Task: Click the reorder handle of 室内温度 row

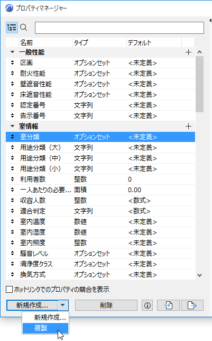Action: tap(12, 222)
